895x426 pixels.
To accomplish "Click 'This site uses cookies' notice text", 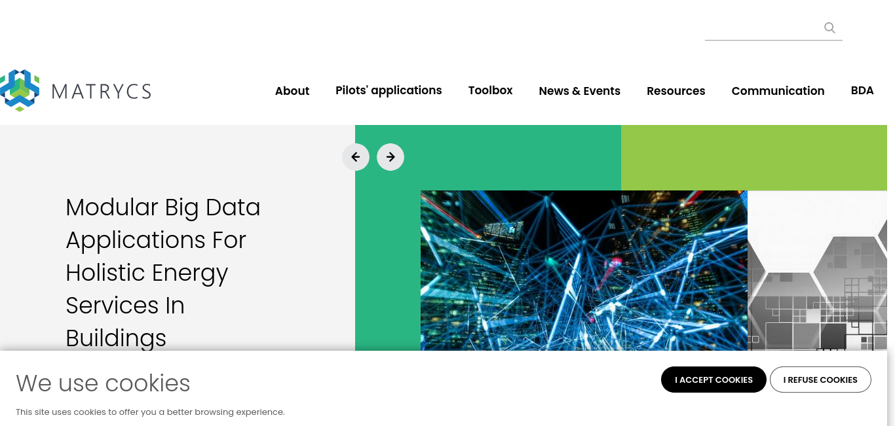I will tap(150, 412).
